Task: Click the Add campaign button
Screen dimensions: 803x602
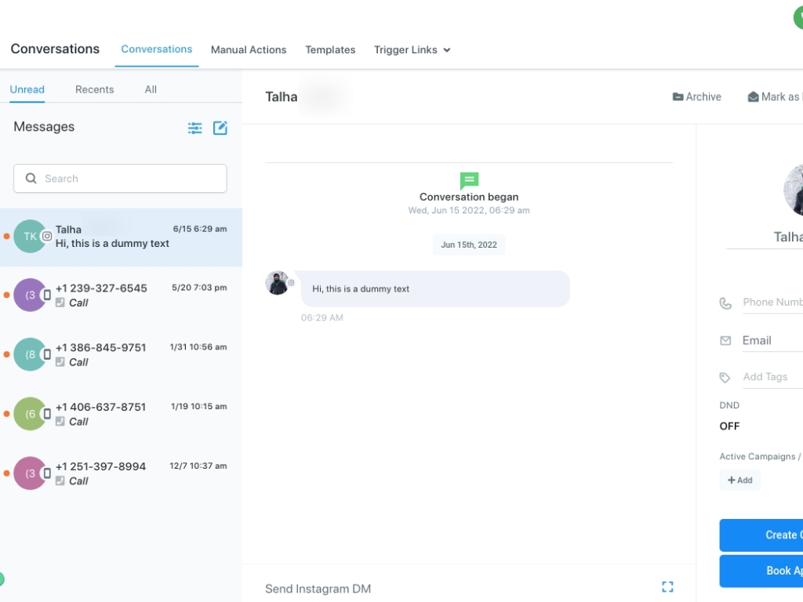Action: [740, 481]
